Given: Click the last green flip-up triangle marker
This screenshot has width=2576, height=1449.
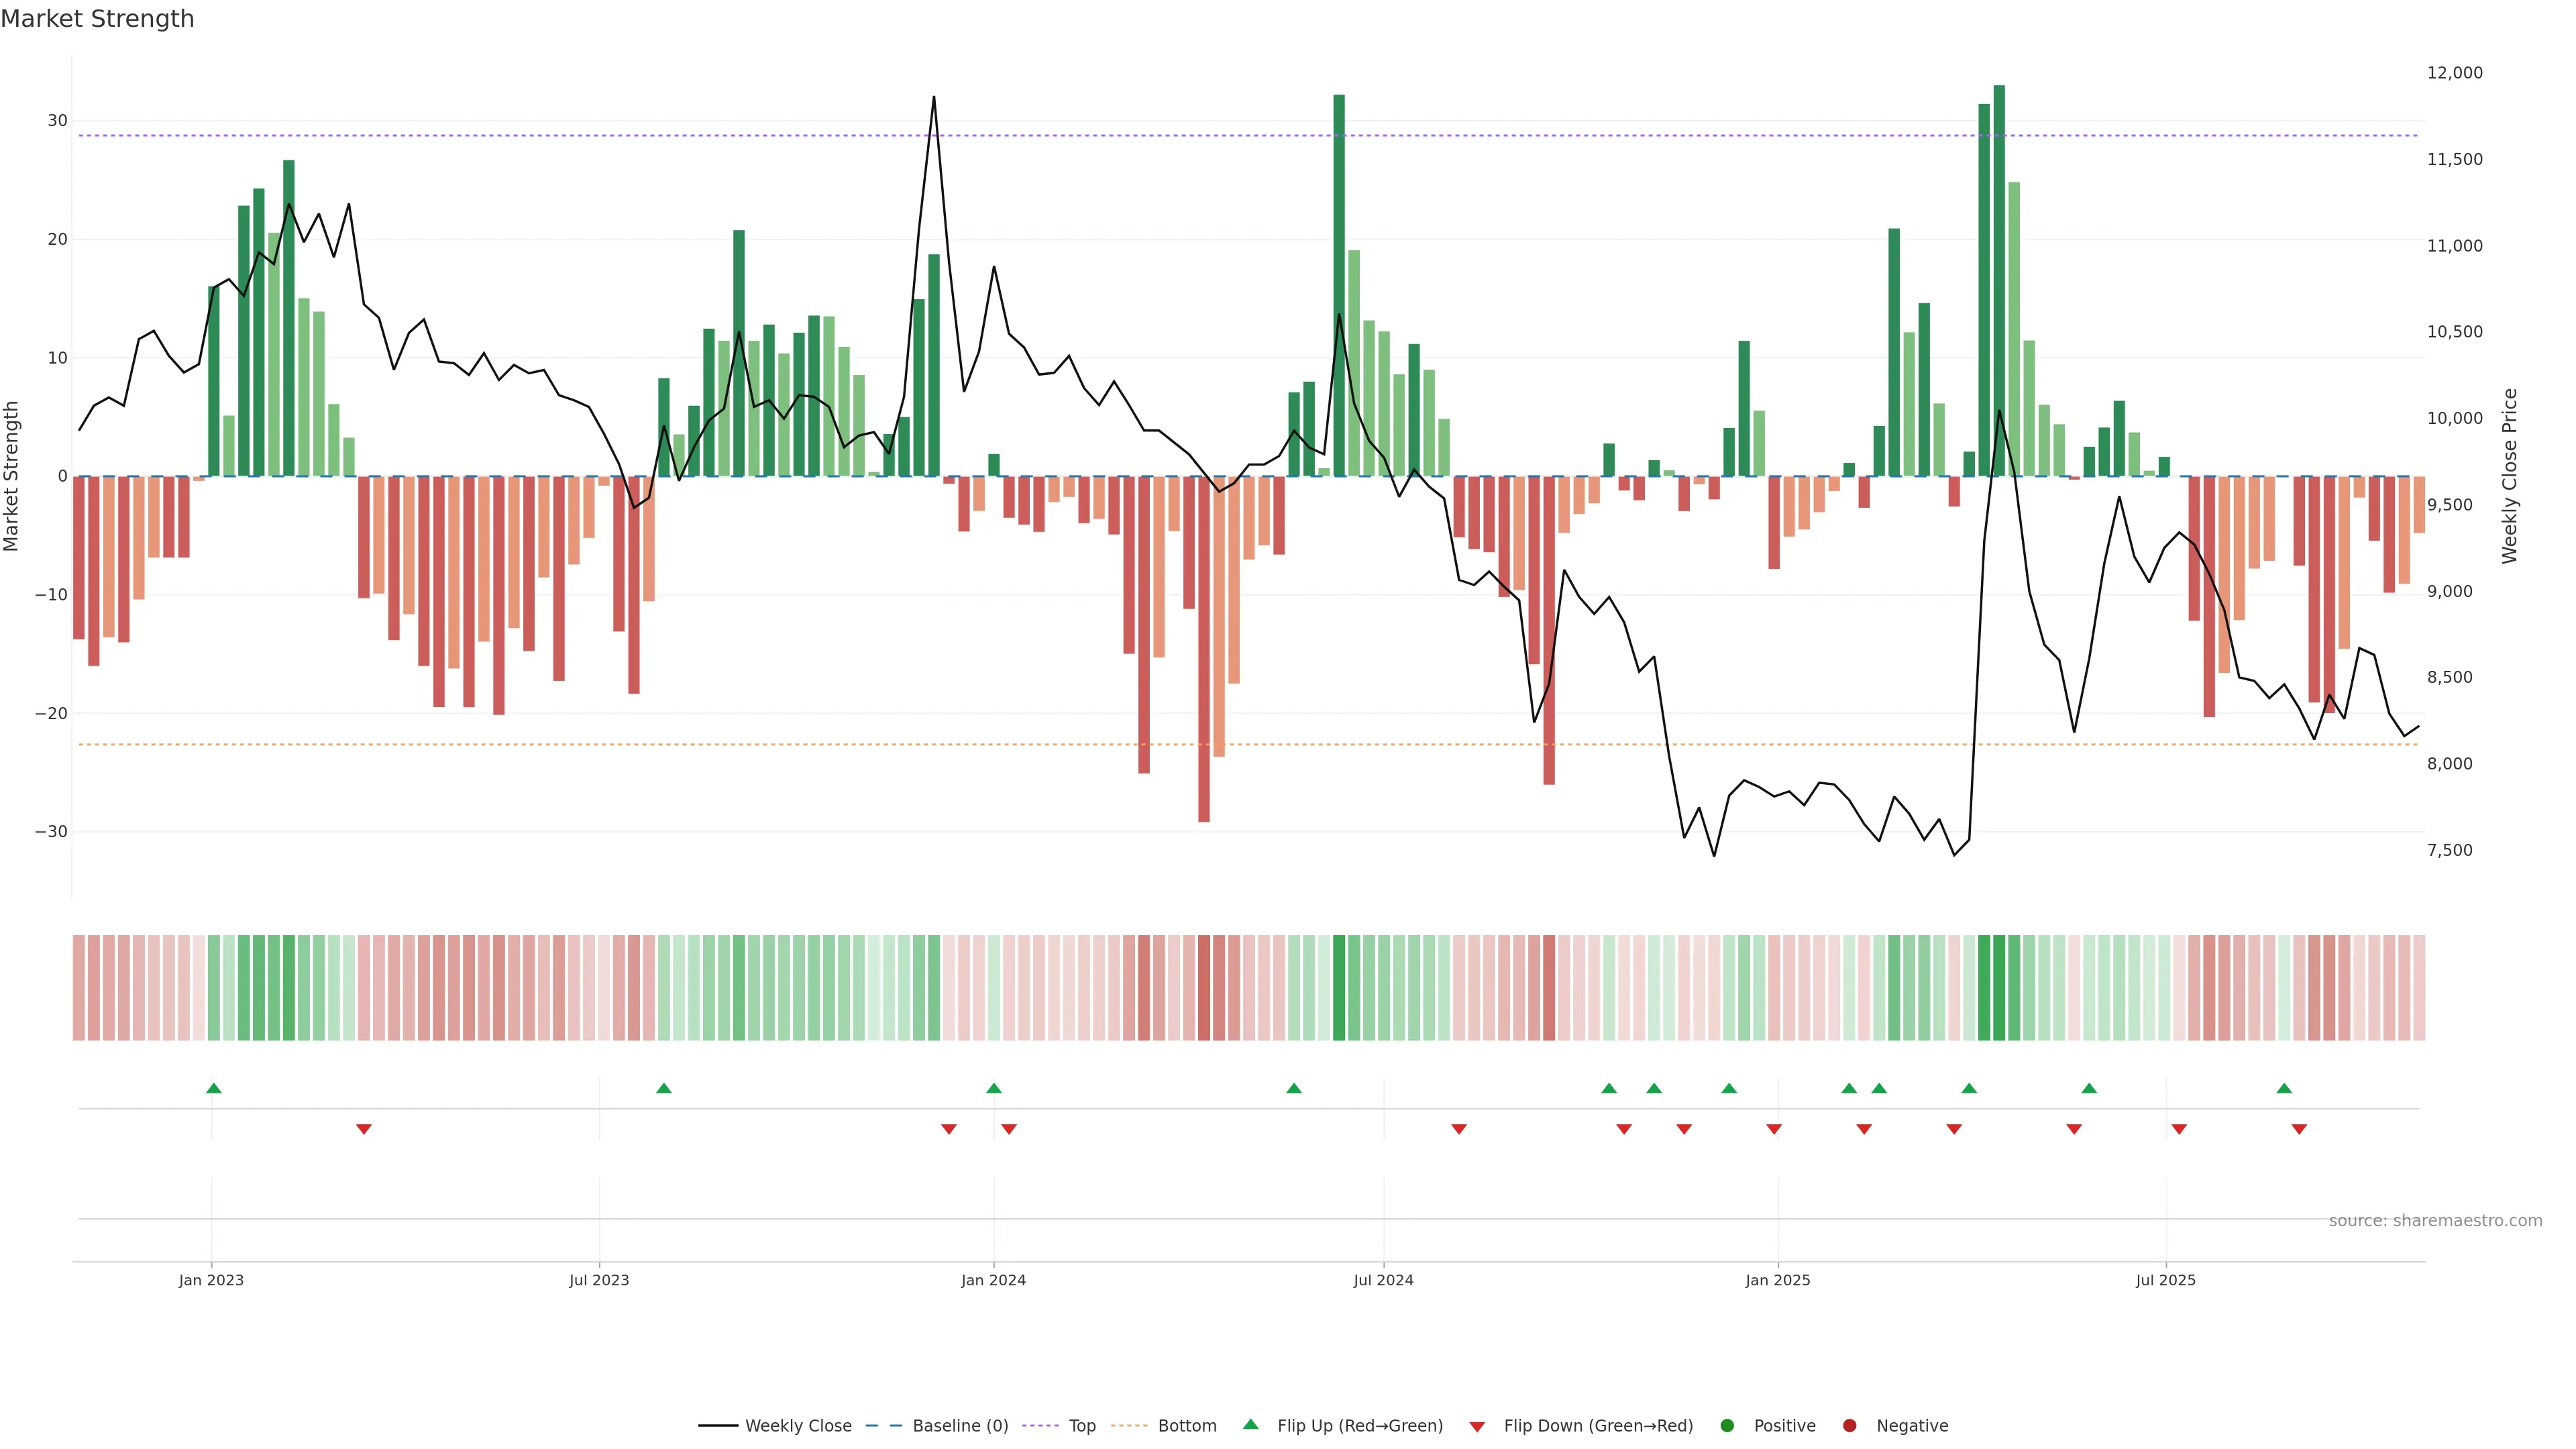Looking at the screenshot, I should pyautogui.click(x=2284, y=1088).
